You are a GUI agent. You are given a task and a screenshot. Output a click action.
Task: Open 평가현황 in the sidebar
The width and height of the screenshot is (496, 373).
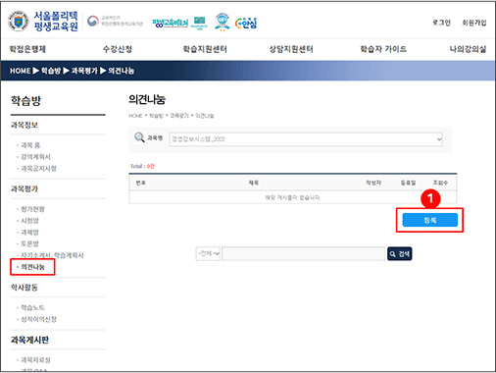pyautogui.click(x=32, y=209)
